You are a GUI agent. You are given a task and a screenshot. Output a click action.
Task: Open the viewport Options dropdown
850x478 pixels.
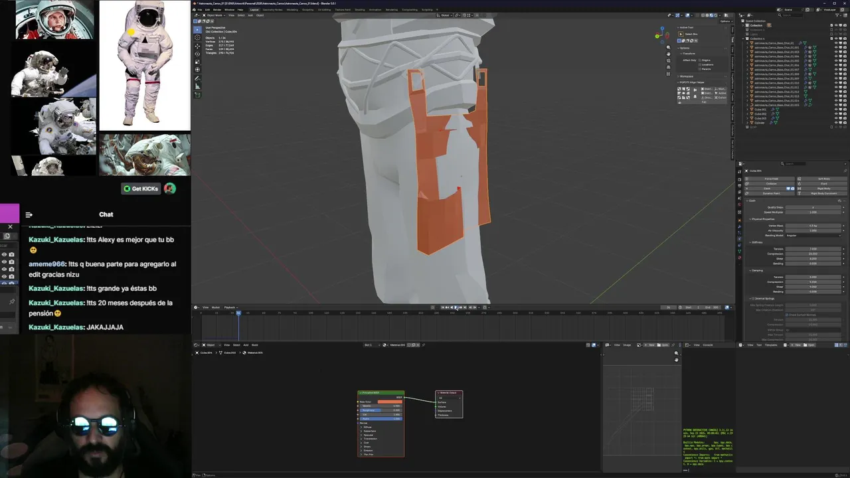[726, 21]
